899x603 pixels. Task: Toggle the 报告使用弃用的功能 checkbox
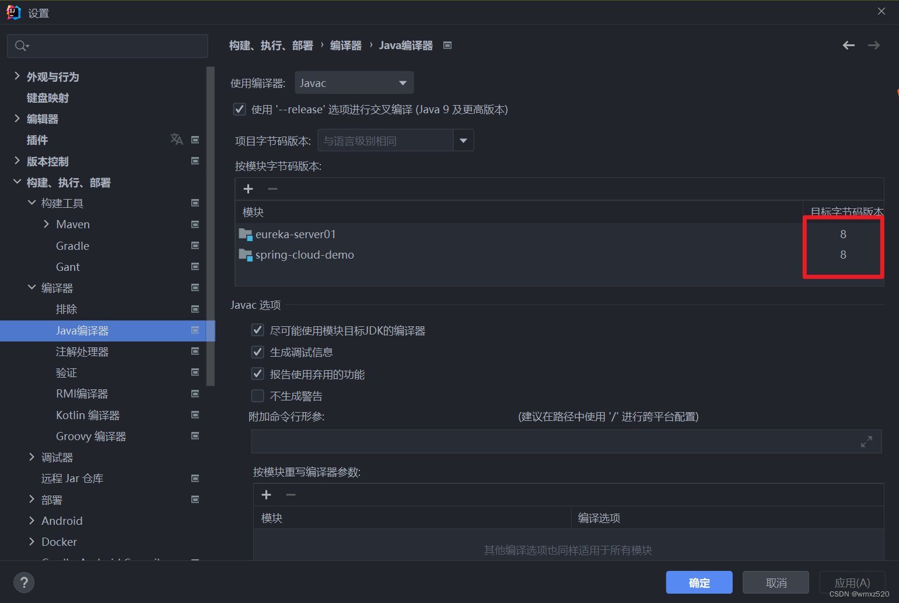(257, 374)
